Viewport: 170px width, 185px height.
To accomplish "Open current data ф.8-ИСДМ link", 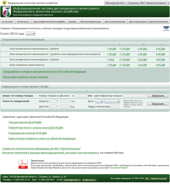I will click(25, 122).
